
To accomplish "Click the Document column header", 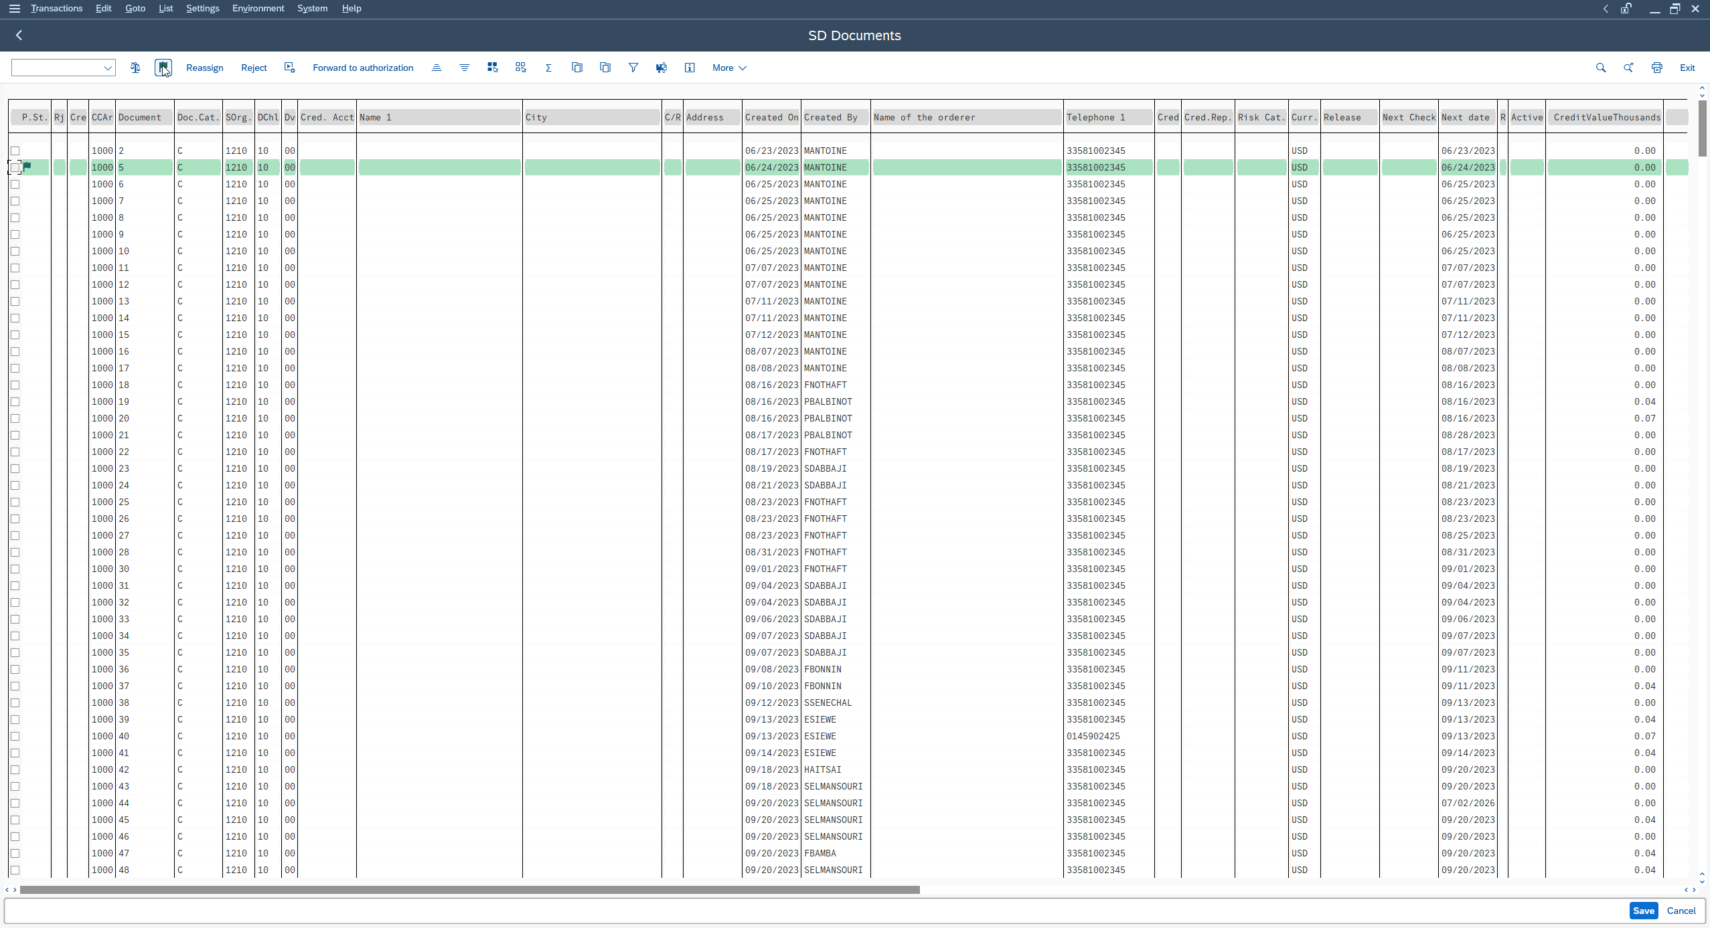I will pyautogui.click(x=145, y=117).
